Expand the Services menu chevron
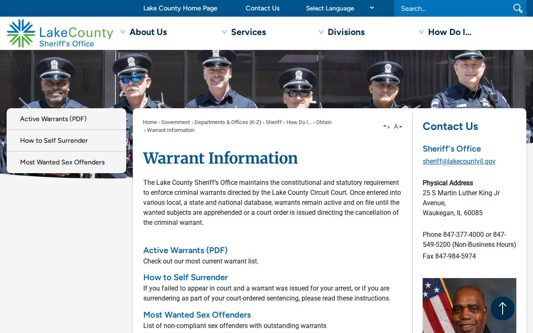533x333 pixels. (x=224, y=32)
